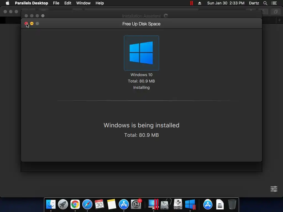Image resolution: width=283 pixels, height=212 pixels.
Task: Open Notes app in the Dock
Action: coord(112,204)
